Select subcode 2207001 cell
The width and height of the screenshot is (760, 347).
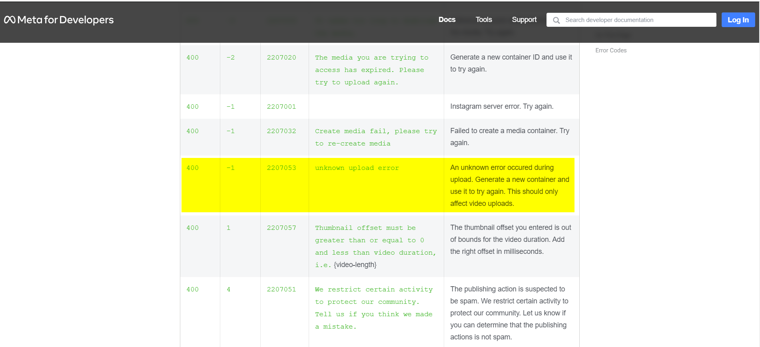point(281,107)
